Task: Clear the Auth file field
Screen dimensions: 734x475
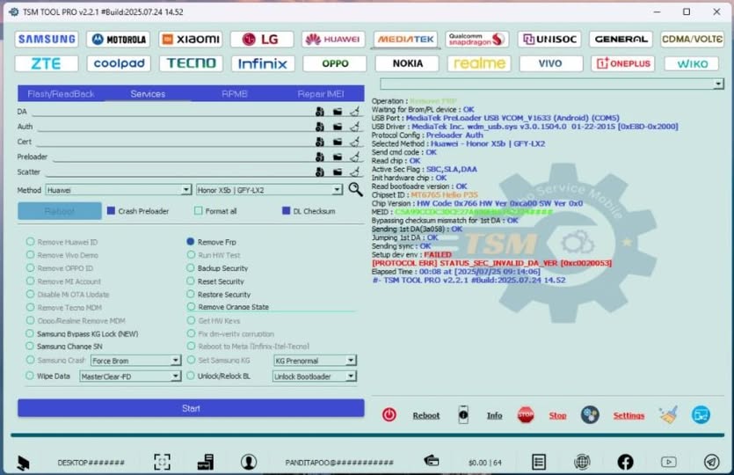Action: 355,127
